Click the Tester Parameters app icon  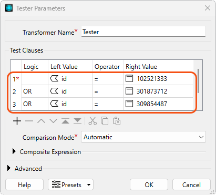(9, 8)
